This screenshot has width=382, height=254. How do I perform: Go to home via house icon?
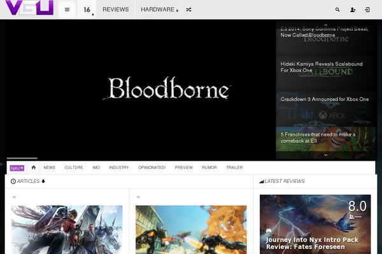click(x=33, y=168)
